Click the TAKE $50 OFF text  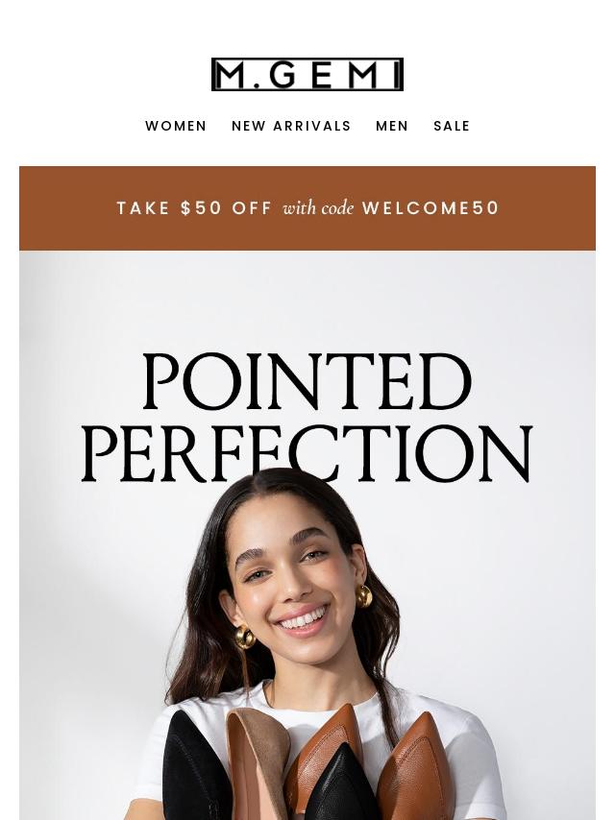coord(194,208)
